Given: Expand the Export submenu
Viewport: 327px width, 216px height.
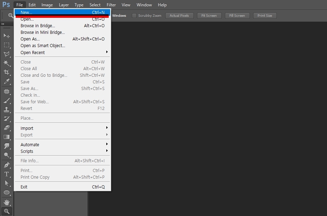Looking at the screenshot, I should coord(62,135).
